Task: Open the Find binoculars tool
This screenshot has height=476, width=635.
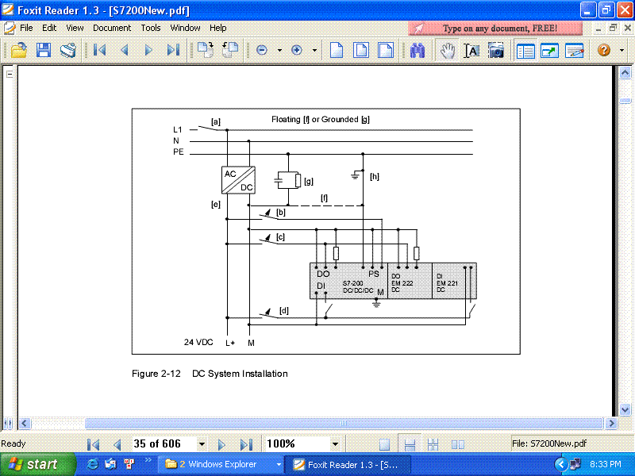Action: pos(418,50)
